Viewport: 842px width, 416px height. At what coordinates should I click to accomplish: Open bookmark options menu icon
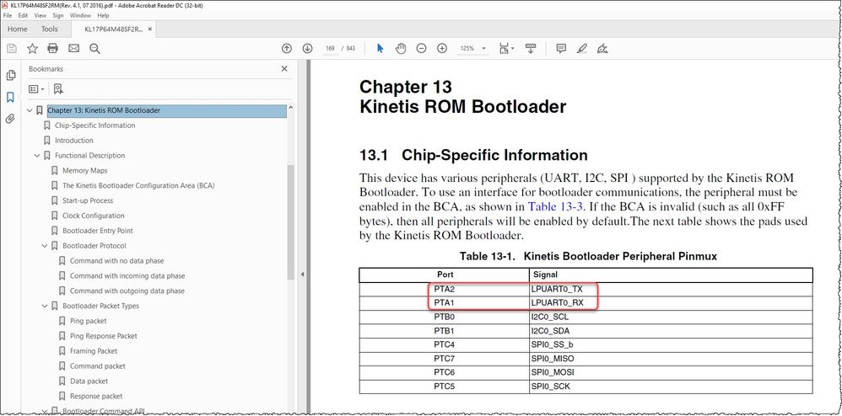click(x=36, y=89)
